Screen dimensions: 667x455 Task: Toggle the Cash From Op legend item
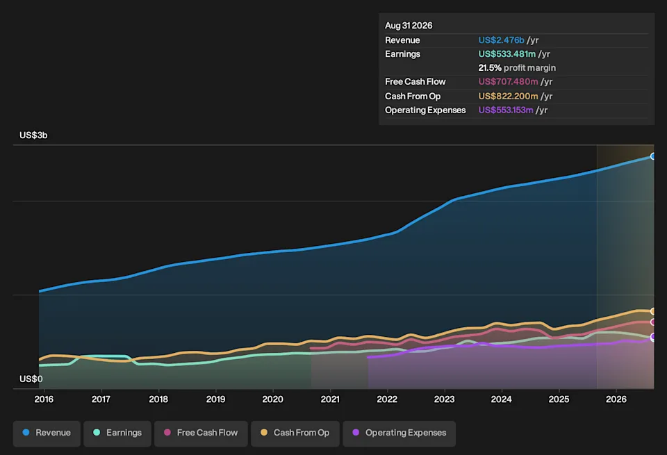point(295,433)
